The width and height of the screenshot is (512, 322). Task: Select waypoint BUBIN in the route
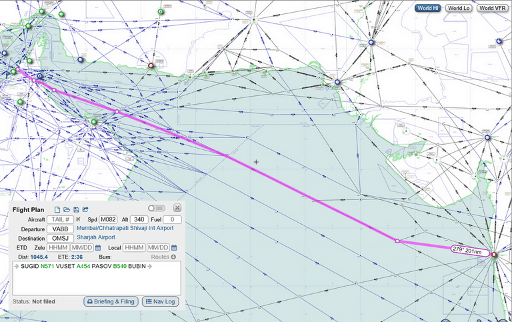coord(137,266)
